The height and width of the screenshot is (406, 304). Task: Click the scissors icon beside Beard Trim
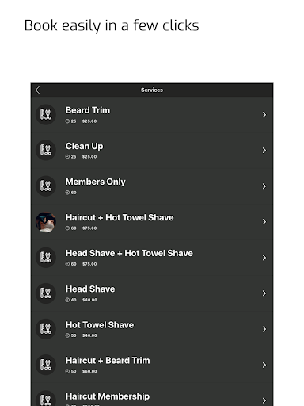click(x=46, y=114)
